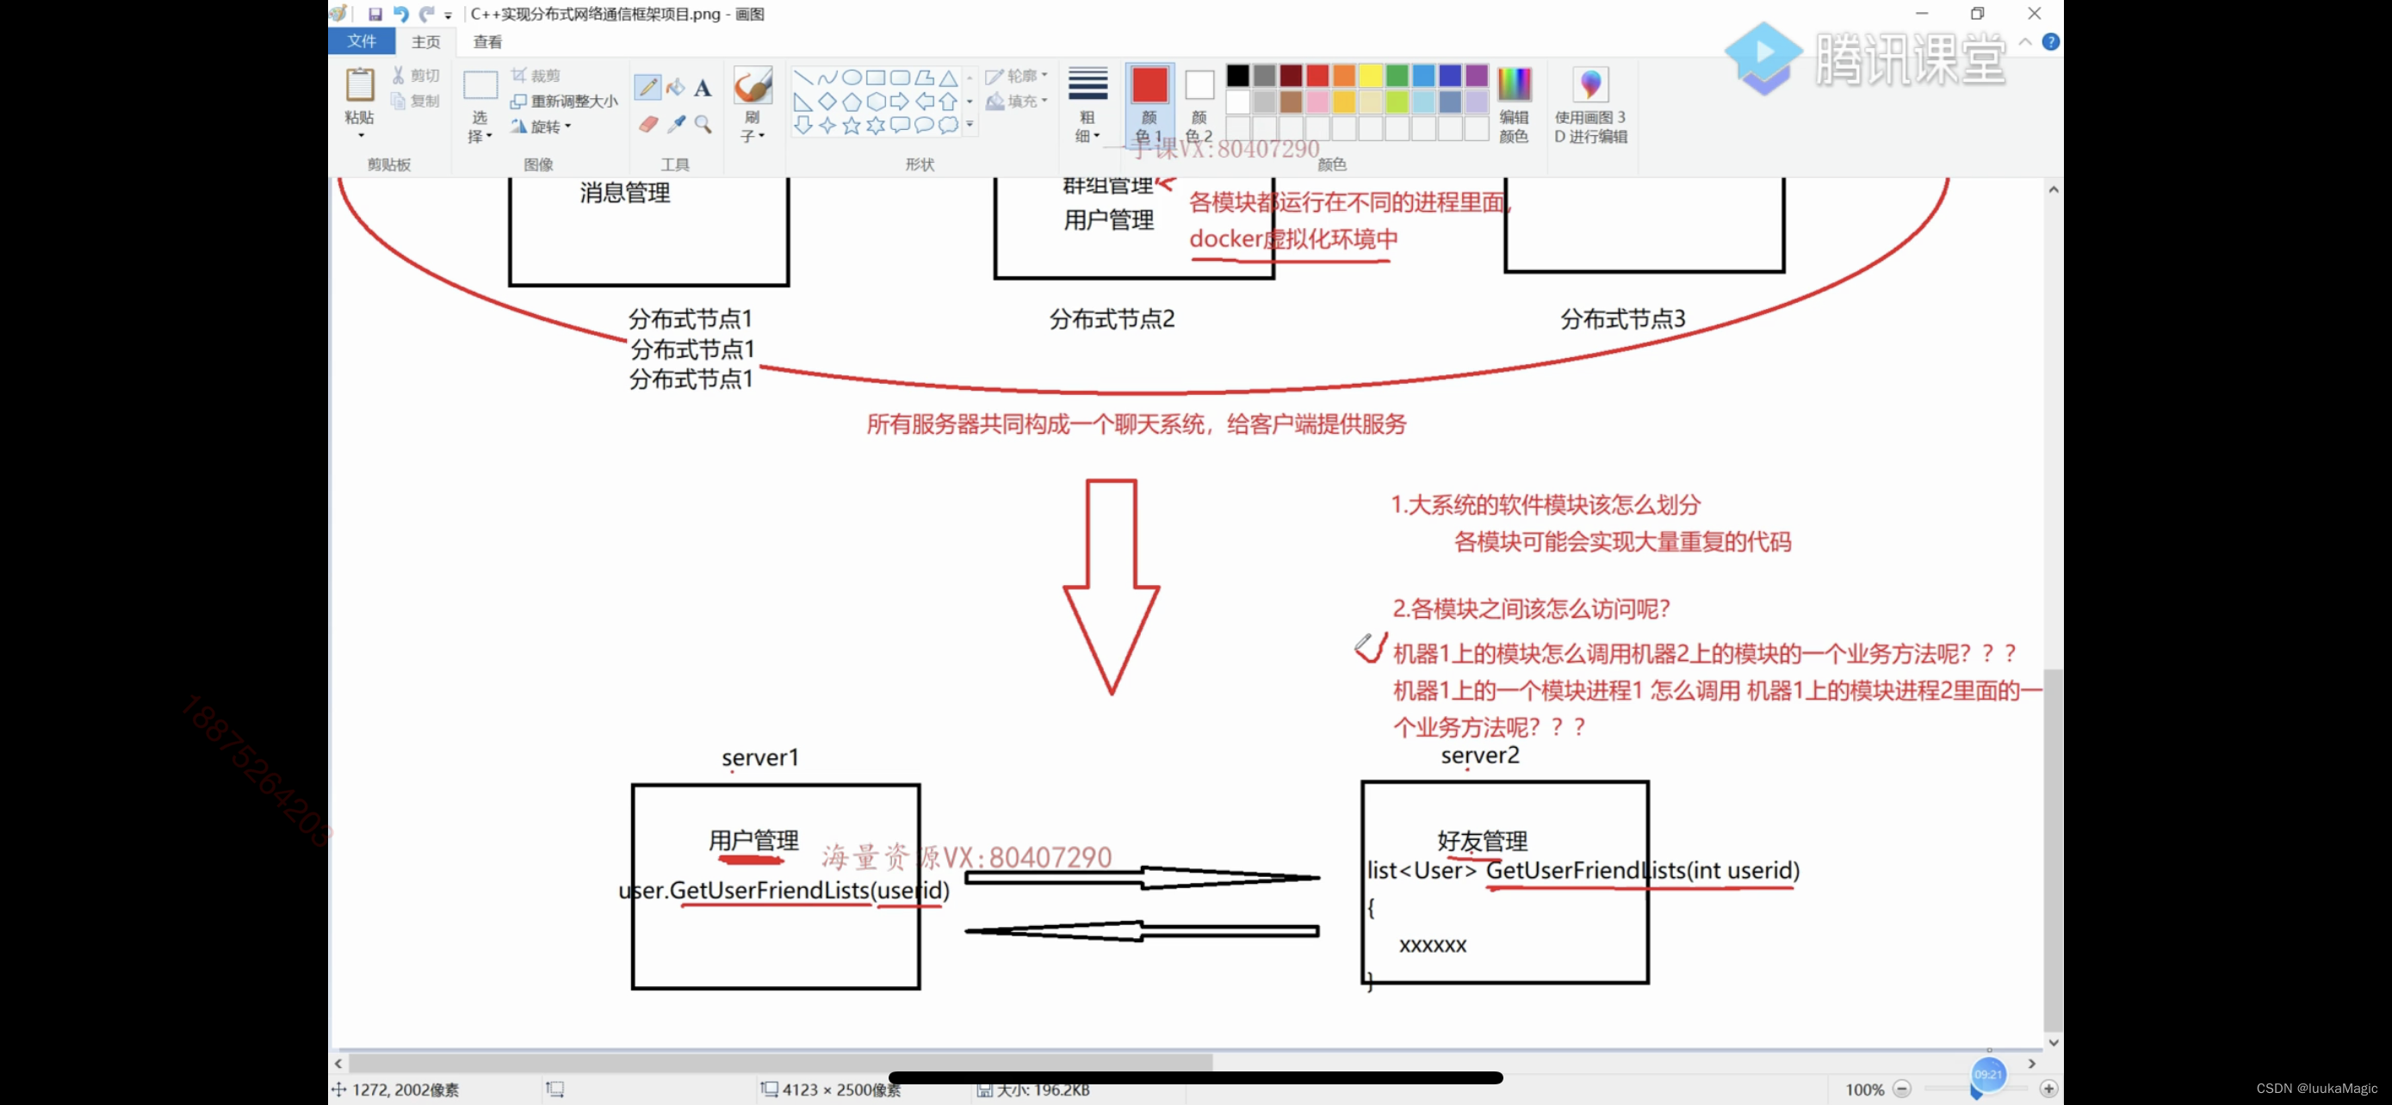Viewport: 2392px width, 1105px height.
Task: Click the horizontal scrollbar left arrow
Action: pyautogui.click(x=339, y=1063)
